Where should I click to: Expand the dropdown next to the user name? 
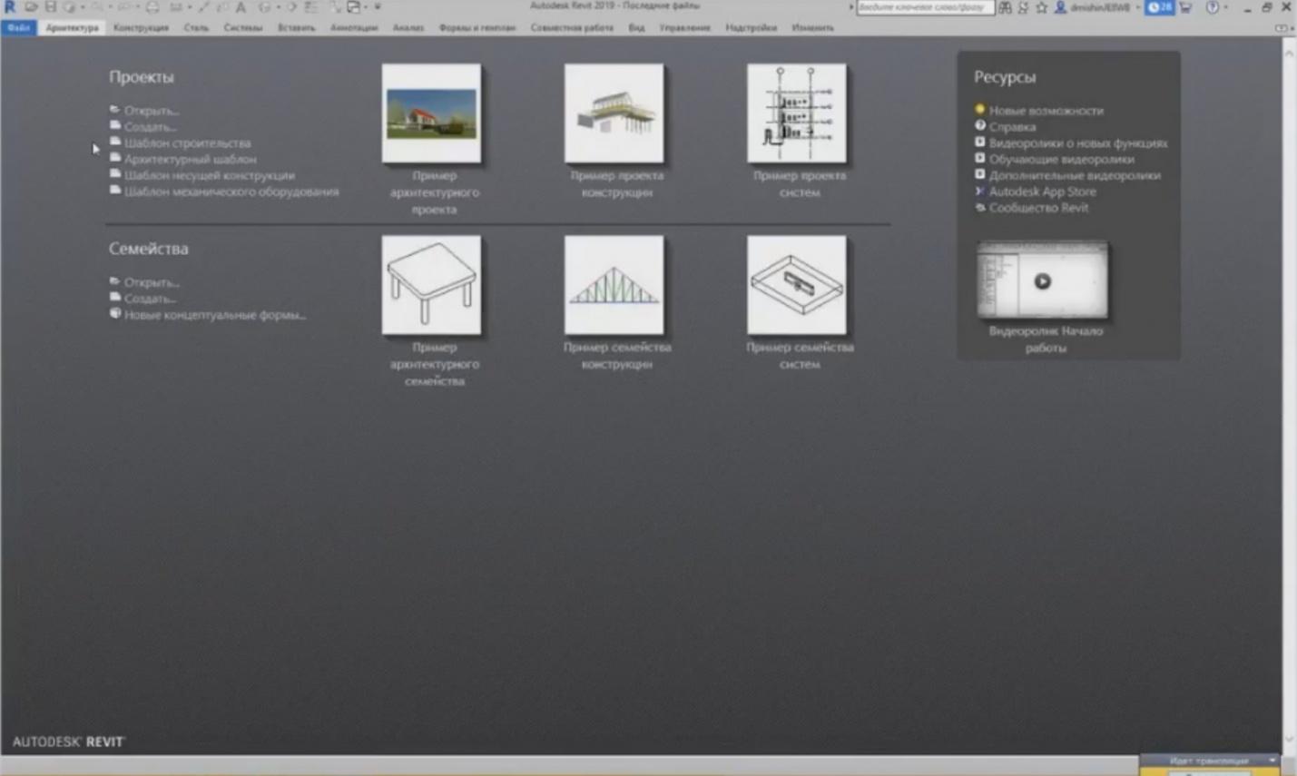click(1138, 7)
